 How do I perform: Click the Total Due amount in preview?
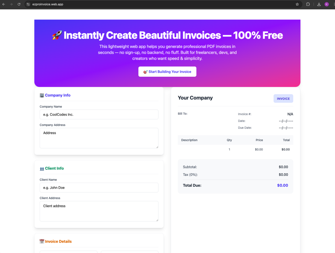(x=282, y=185)
